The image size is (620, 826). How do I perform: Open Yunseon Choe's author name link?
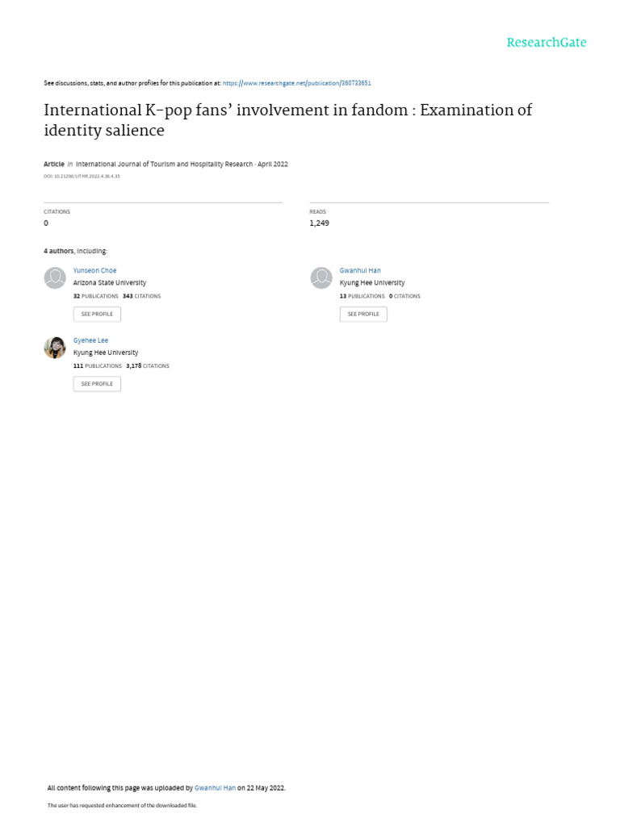94,271
